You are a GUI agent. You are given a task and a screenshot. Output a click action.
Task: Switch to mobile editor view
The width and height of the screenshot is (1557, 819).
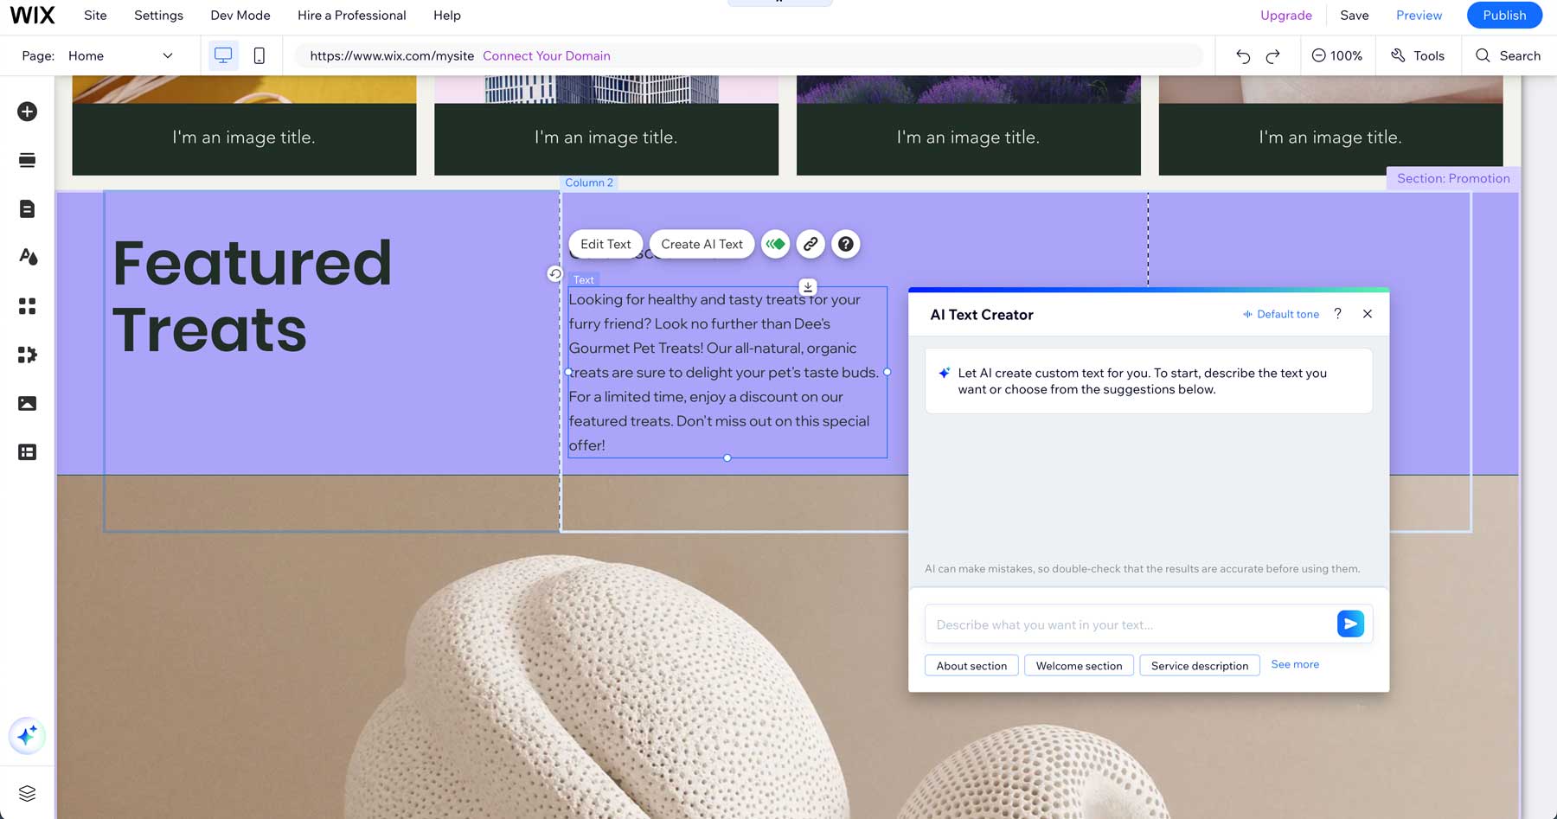(258, 54)
